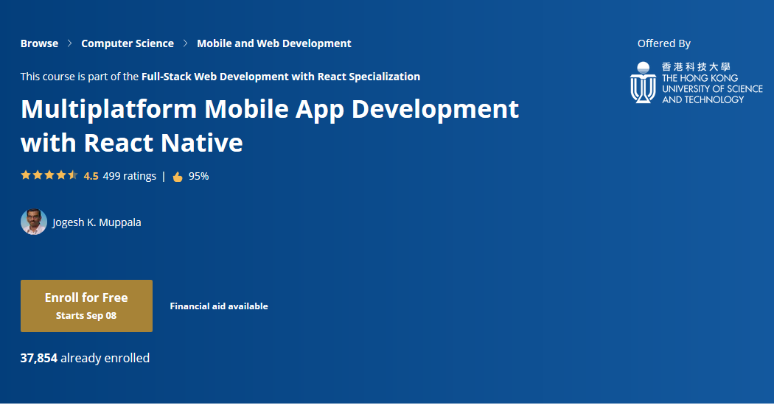Click chevron between Browse and Computer Science
Screen dimensions: 774x405
pos(69,43)
